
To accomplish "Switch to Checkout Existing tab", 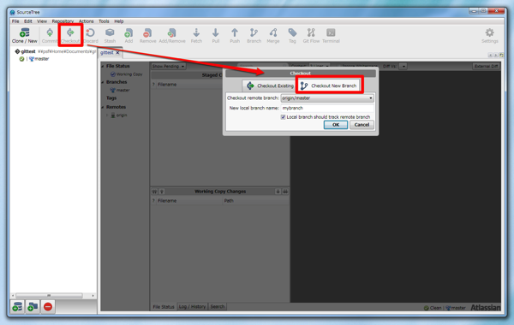I will 270,86.
